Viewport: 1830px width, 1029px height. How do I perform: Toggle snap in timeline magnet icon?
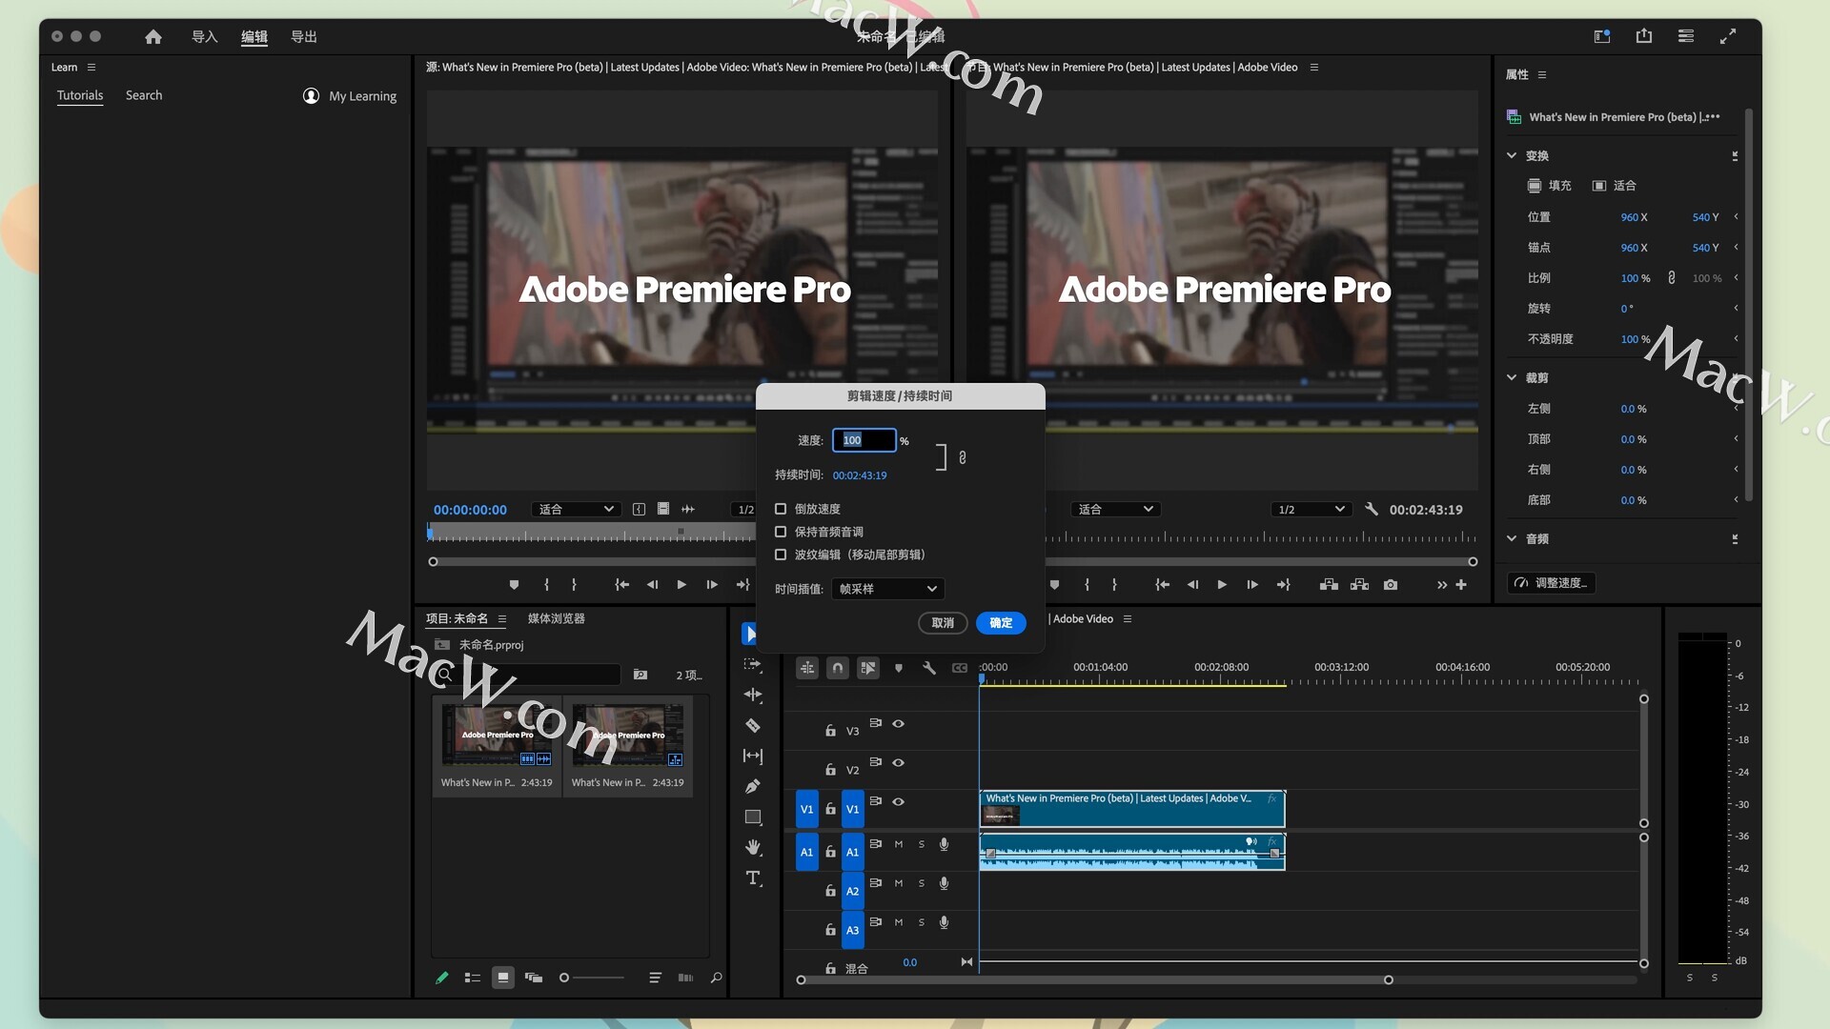pyautogui.click(x=838, y=668)
